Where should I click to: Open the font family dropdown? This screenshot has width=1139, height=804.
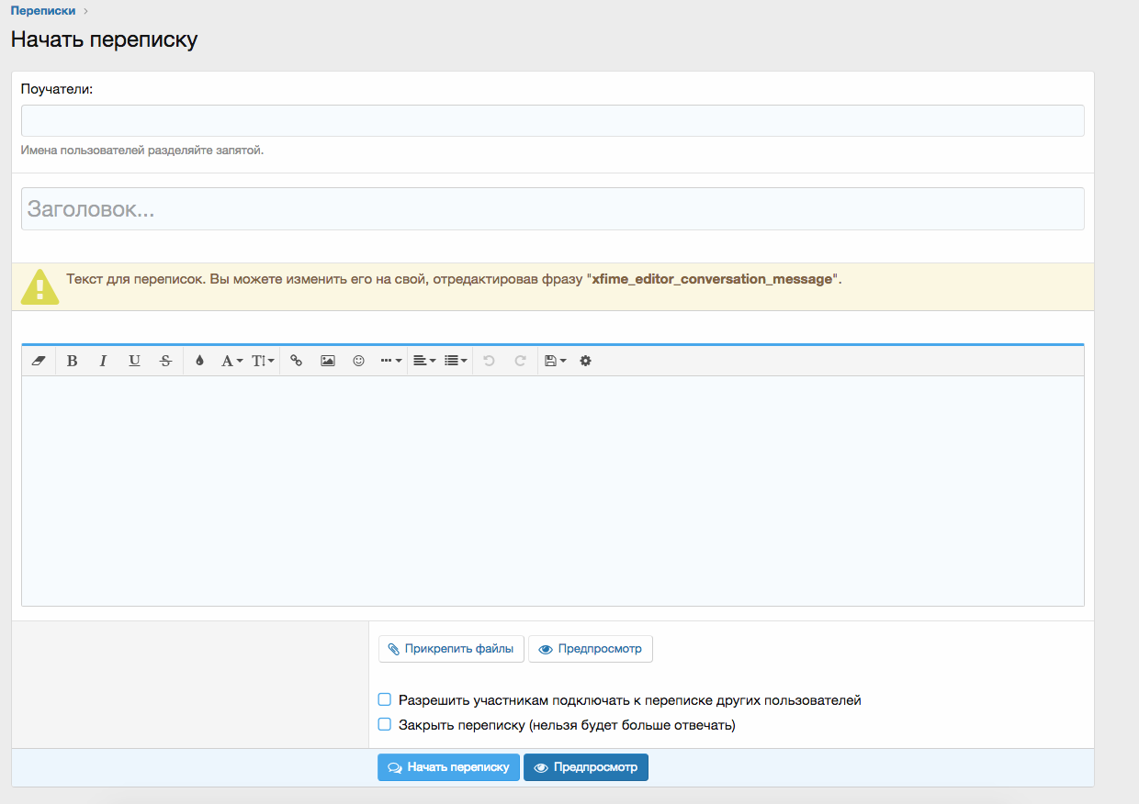click(231, 361)
